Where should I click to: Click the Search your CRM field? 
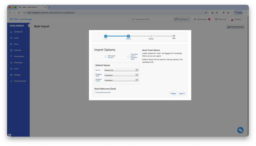coord(151,19)
